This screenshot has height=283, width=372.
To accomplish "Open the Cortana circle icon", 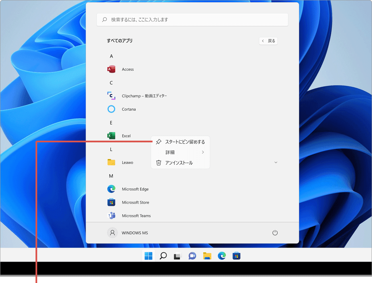I will [x=111, y=109].
